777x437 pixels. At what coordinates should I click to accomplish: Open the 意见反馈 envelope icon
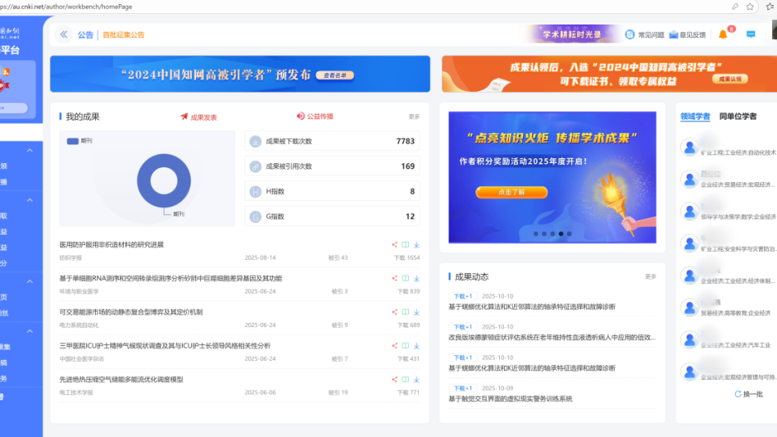tap(674, 34)
